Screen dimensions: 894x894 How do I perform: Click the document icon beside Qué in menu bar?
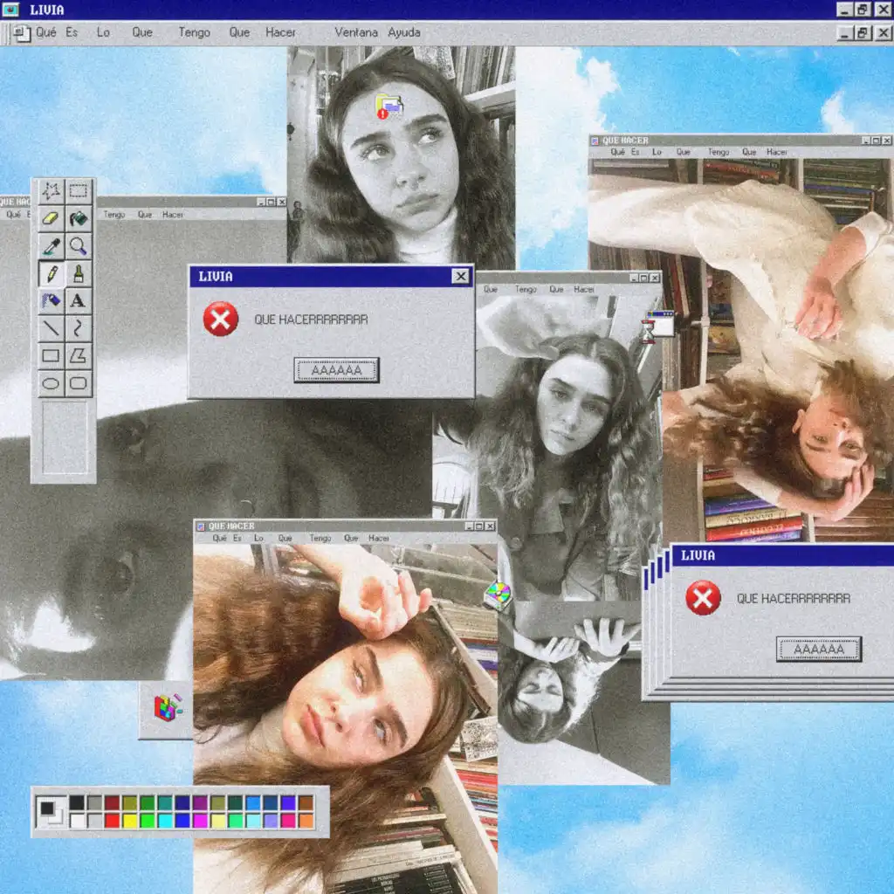pyautogui.click(x=22, y=33)
